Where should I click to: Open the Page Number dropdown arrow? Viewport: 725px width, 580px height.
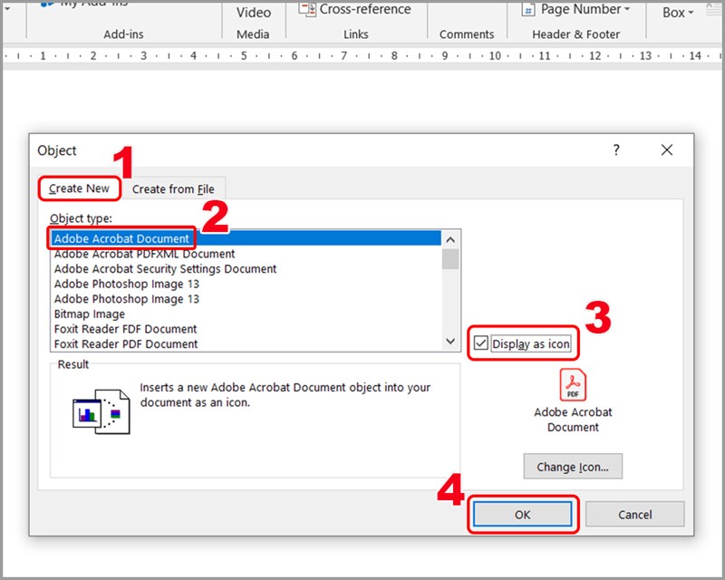point(628,10)
